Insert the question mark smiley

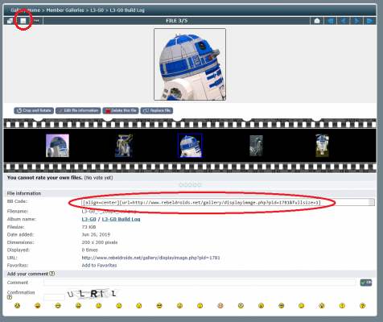[x=362, y=306]
